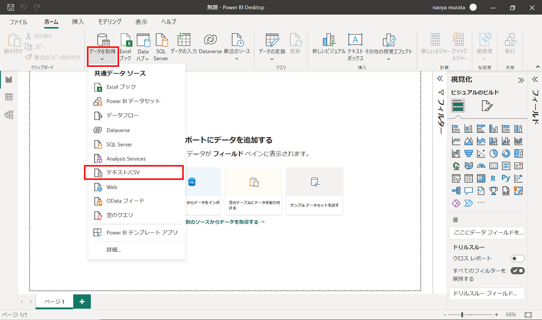Choose the line chart visual
542x320 pixels.
click(x=456, y=141)
